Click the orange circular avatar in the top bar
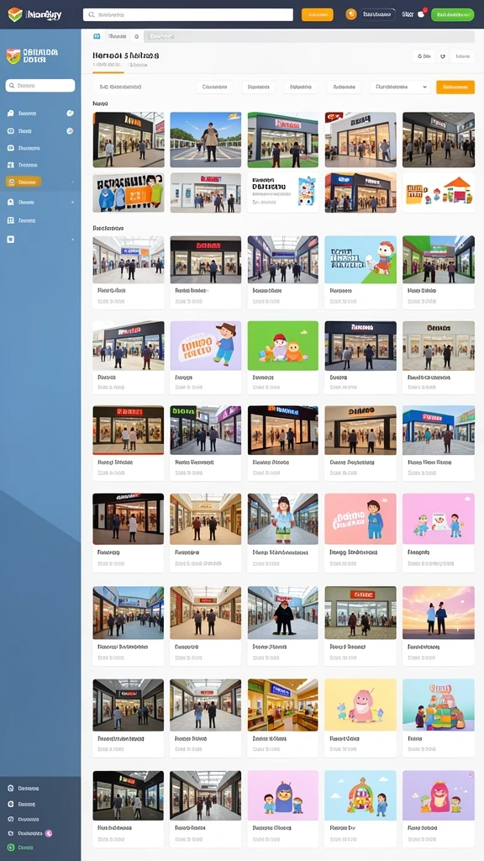 [x=351, y=14]
